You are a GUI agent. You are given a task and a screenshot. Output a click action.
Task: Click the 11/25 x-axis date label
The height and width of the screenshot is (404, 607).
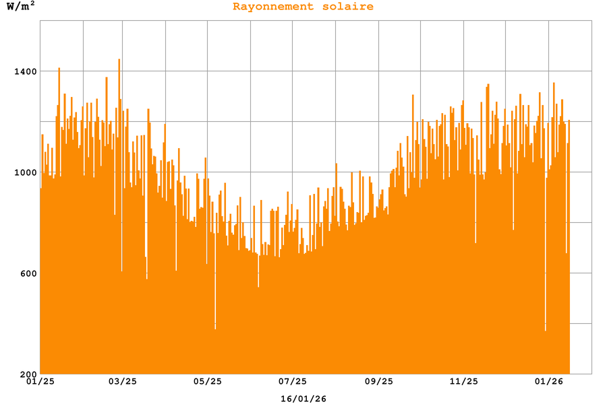(x=463, y=382)
